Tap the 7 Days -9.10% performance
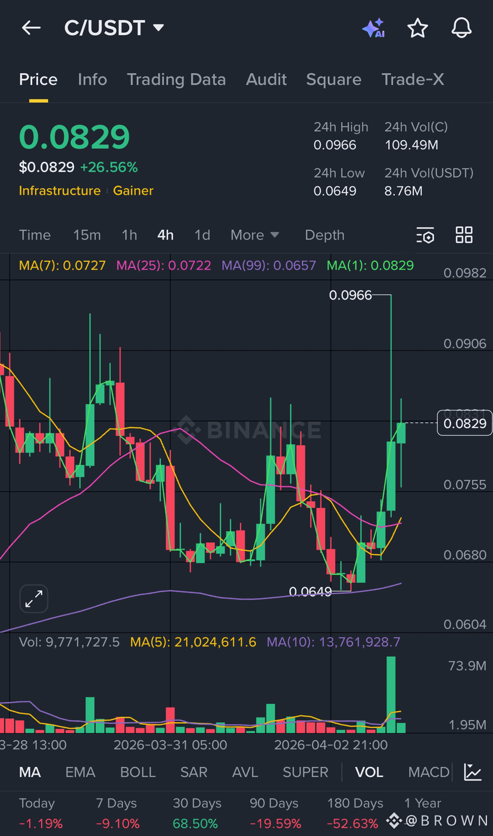Image resolution: width=493 pixels, height=836 pixels. point(118,813)
